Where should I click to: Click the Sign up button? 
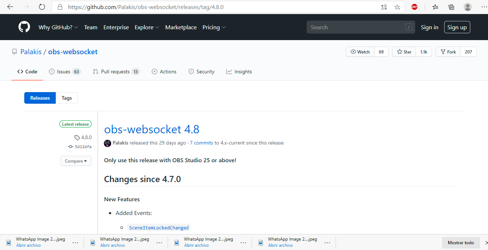coord(457,27)
